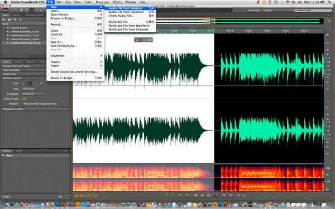
Task: Expand the Import submenu
Action: point(75,62)
